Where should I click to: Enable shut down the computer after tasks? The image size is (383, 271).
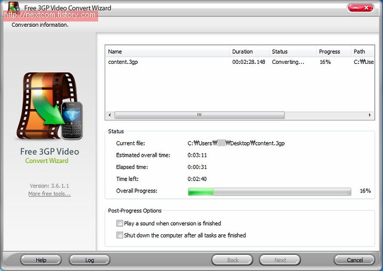click(120, 235)
